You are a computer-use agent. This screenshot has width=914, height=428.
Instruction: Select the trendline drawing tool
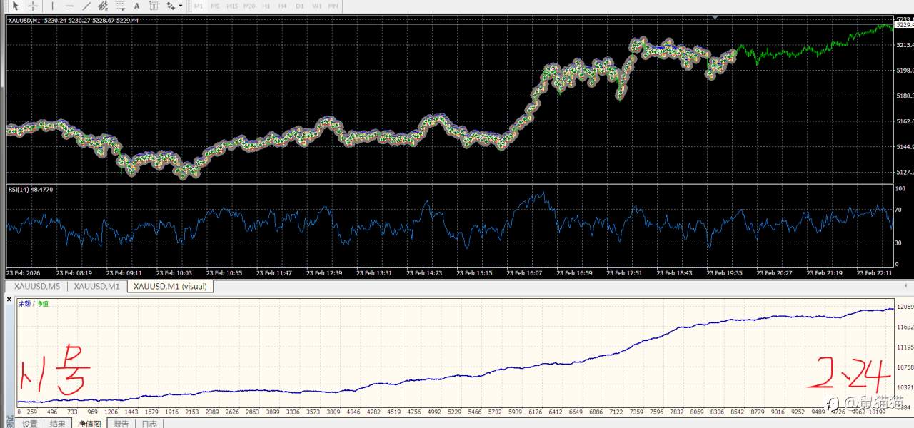[86, 5]
